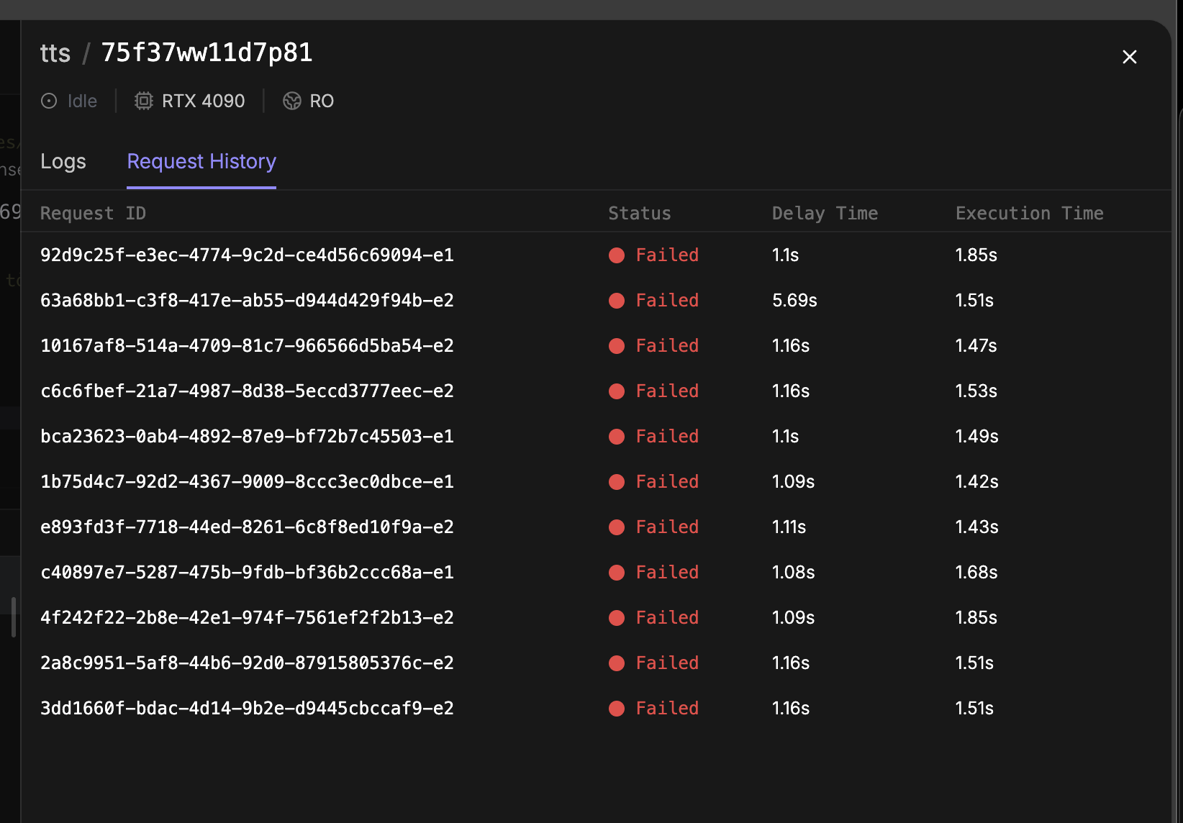Click the Failed status dot for 63a68bb1 row
Image resolution: width=1183 pixels, height=823 pixels.
click(617, 301)
